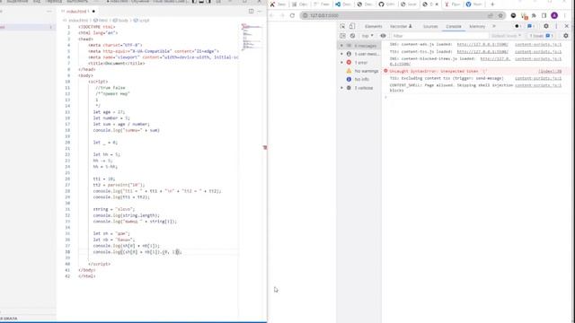Select the index.html editor tab in VS Code
Viewport: 575px width, 323px height.
pyautogui.click(x=78, y=12)
